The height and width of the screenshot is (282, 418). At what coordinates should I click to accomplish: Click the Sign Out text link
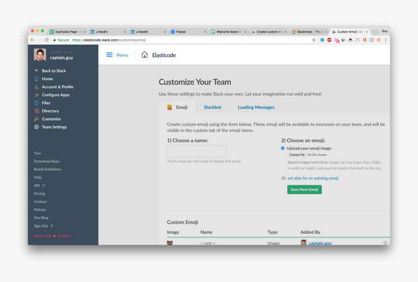41,226
